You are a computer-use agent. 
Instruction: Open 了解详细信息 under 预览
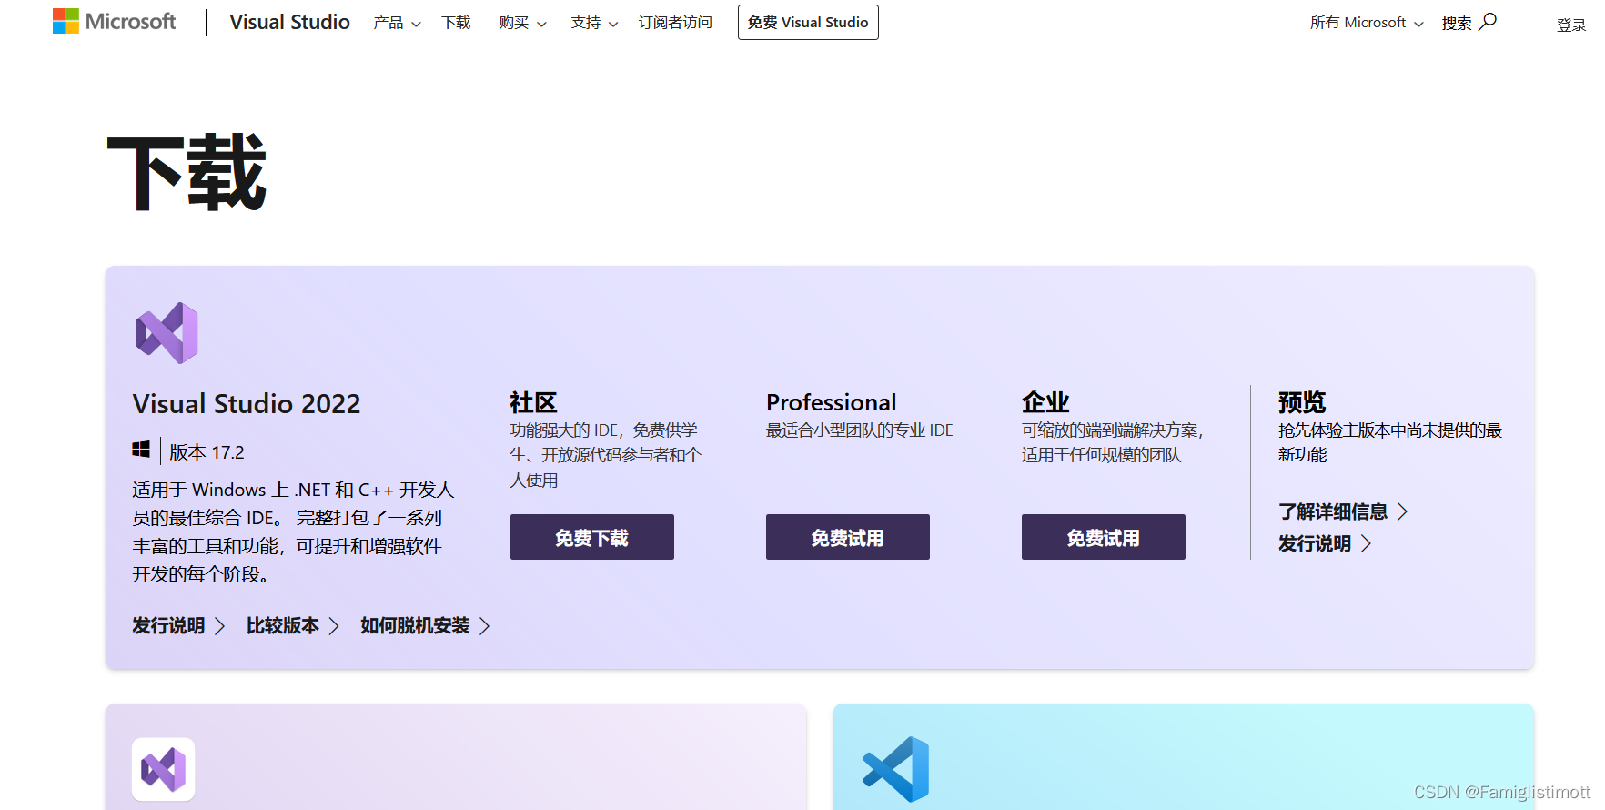[1343, 511]
